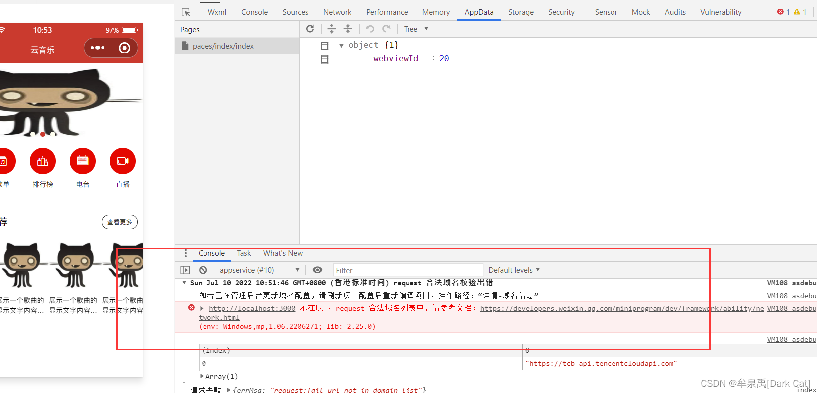Expand all AppData nodes
This screenshot has width=817, height=393.
click(x=331, y=29)
